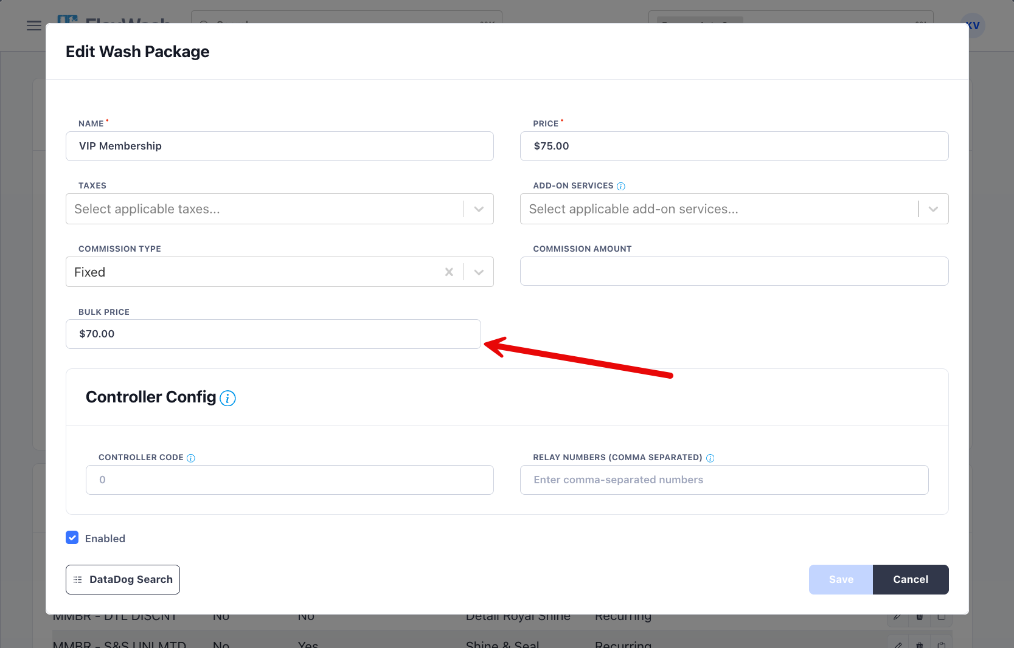Expand the Add-On Services dropdown arrow

pyautogui.click(x=933, y=209)
